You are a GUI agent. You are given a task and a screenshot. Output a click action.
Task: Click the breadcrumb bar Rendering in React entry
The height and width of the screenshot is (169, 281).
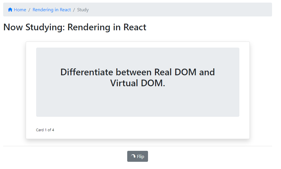[x=51, y=10]
